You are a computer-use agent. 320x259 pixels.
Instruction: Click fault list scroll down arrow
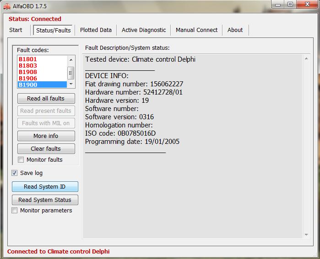point(71,84)
